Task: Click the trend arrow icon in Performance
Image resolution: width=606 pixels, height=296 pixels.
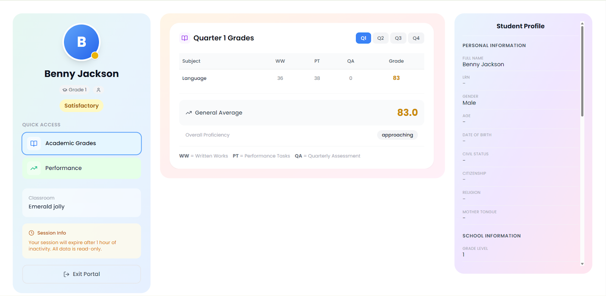Action: (34, 168)
